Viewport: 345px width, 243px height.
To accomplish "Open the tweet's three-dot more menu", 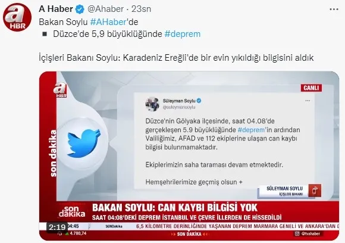I will [334, 10].
